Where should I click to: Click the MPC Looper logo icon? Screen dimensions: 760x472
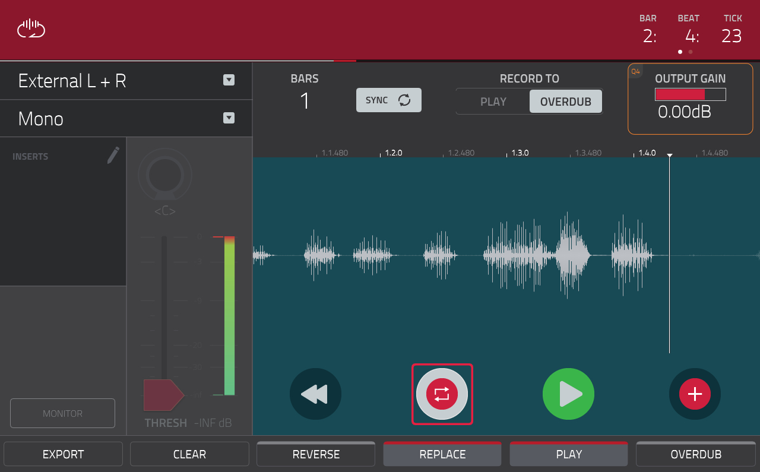[x=31, y=28]
